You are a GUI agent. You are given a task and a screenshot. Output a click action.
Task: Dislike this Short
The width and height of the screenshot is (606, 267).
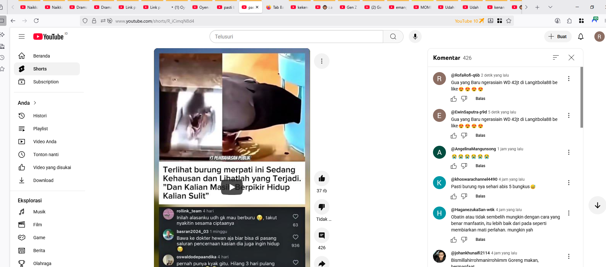click(322, 207)
